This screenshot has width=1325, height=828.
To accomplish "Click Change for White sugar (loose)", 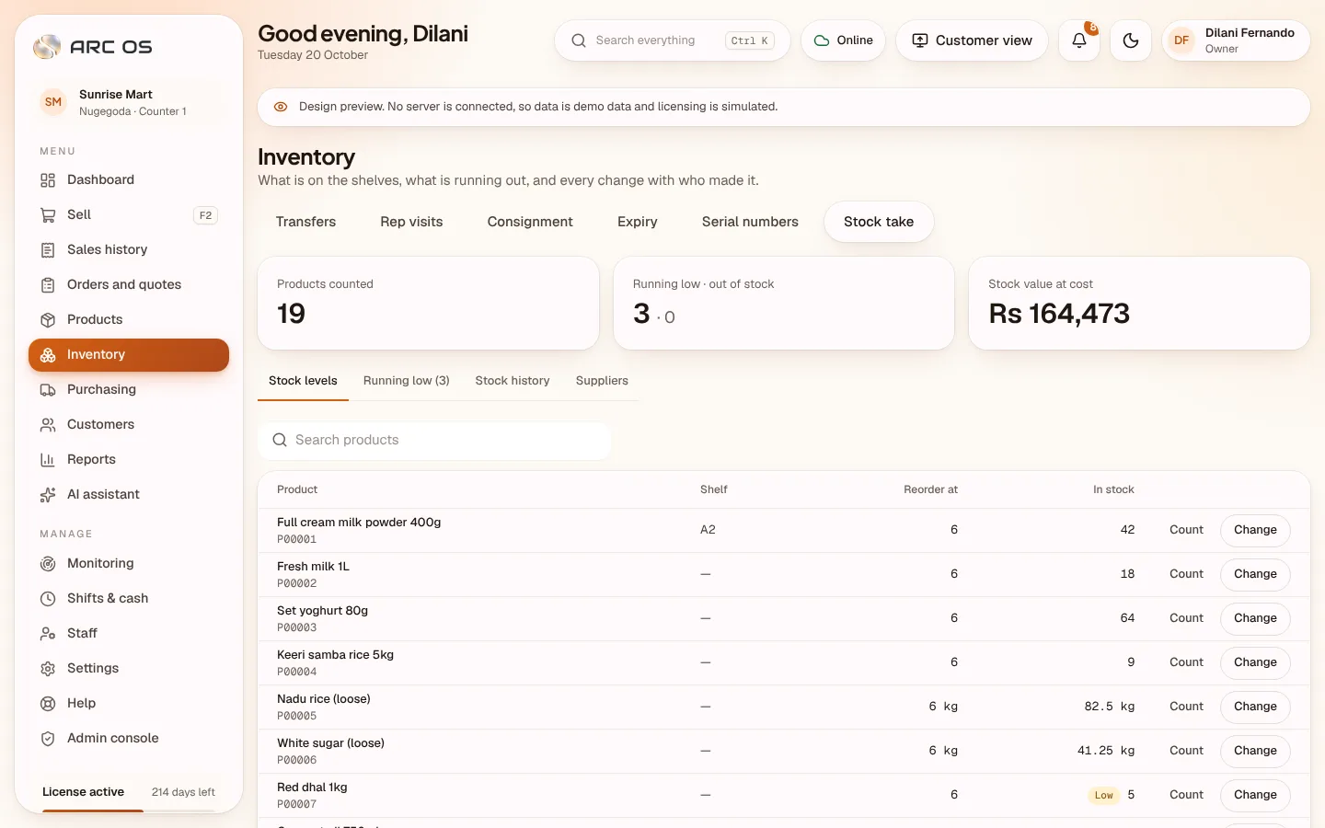I will tap(1255, 751).
